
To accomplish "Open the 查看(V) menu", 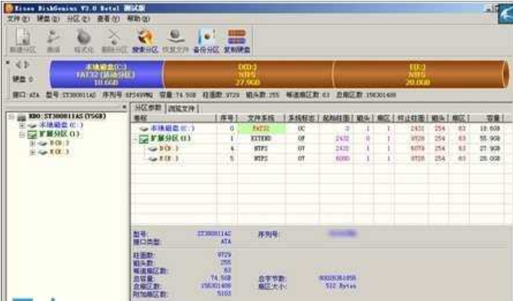I will click(x=108, y=18).
